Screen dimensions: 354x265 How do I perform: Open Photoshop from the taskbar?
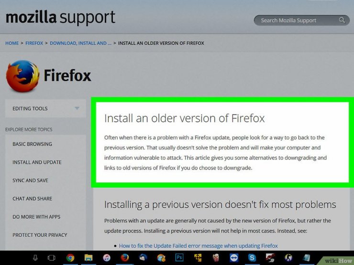[x=179, y=257]
